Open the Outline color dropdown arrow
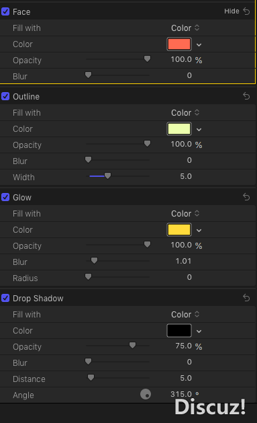The width and height of the screenshot is (257, 423). point(199,130)
